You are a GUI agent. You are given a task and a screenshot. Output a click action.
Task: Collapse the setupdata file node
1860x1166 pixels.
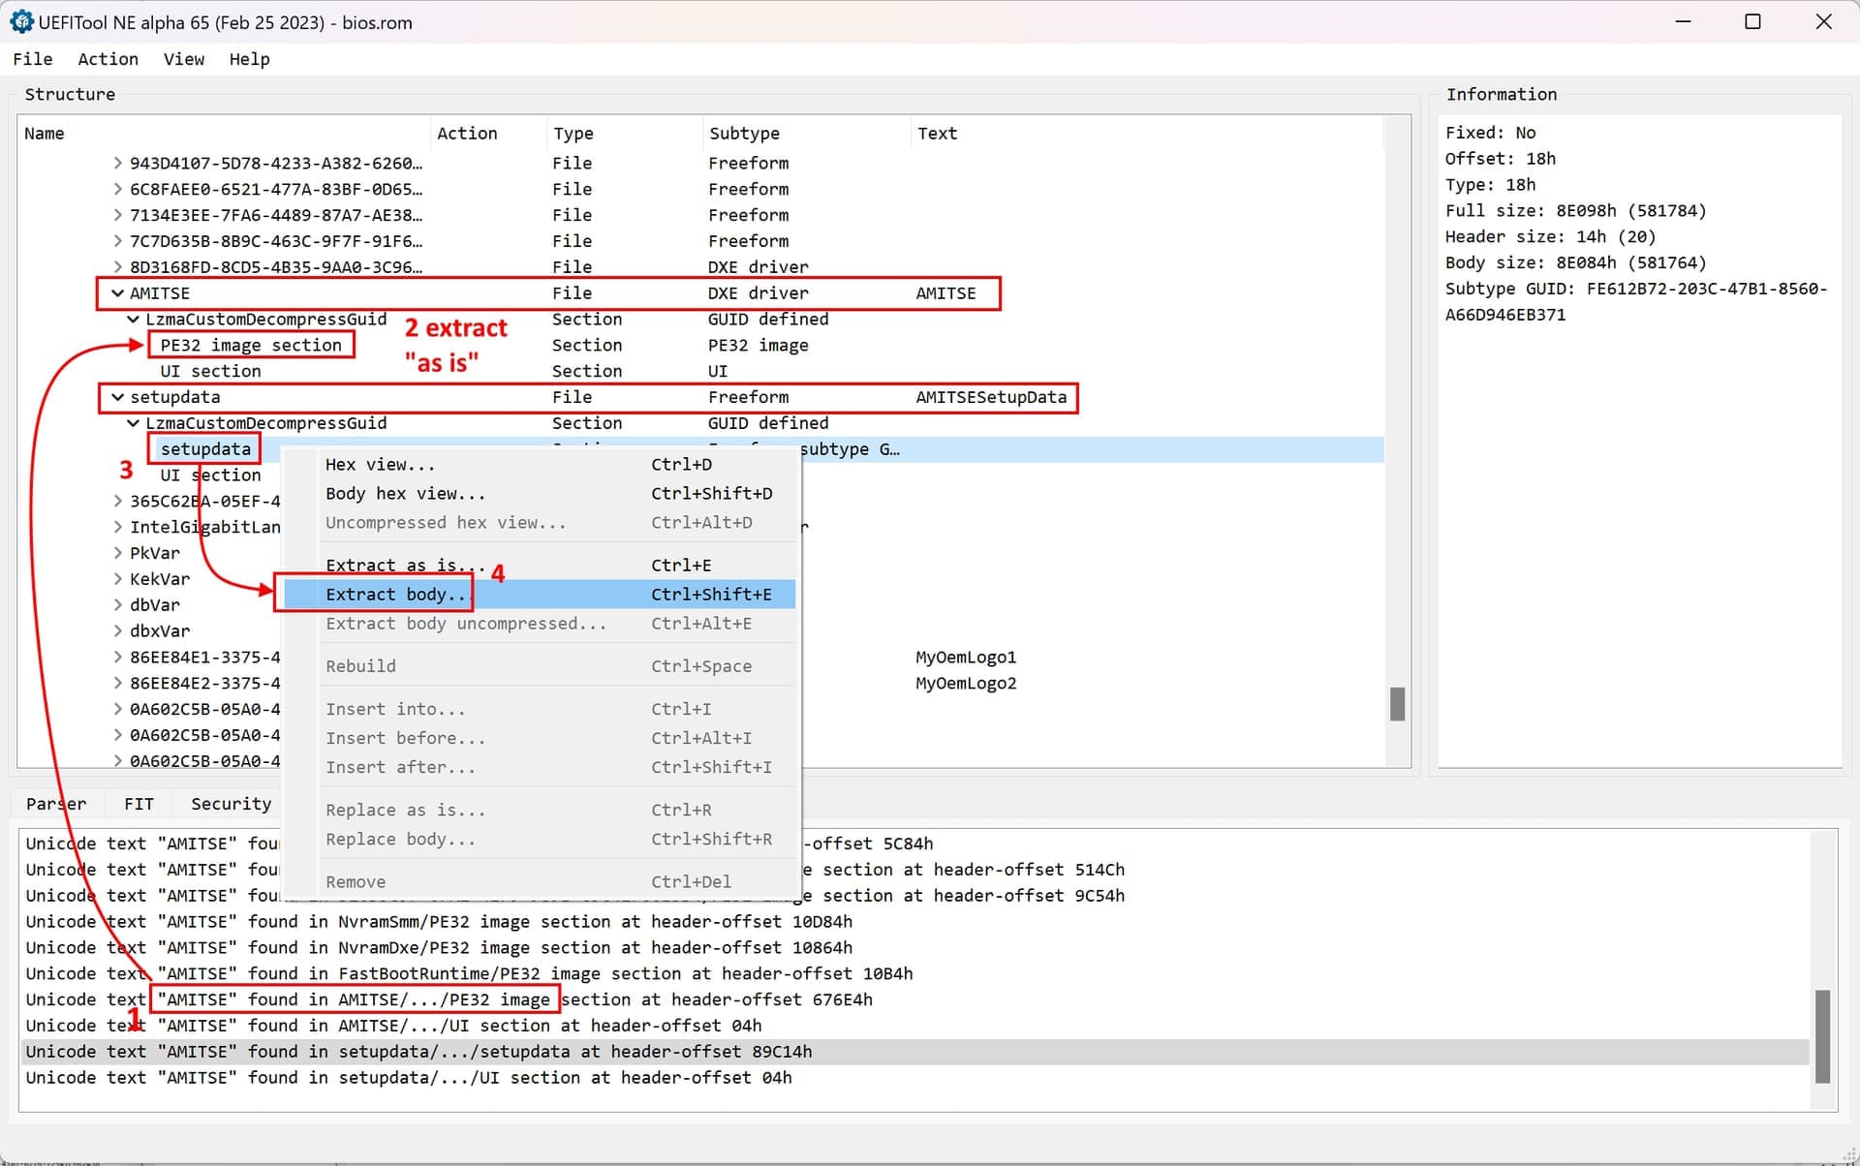tap(117, 397)
